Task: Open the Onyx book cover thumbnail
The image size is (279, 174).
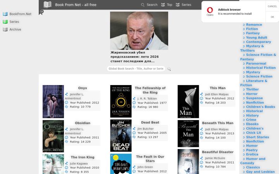Action: pyautogui.click(x=53, y=102)
